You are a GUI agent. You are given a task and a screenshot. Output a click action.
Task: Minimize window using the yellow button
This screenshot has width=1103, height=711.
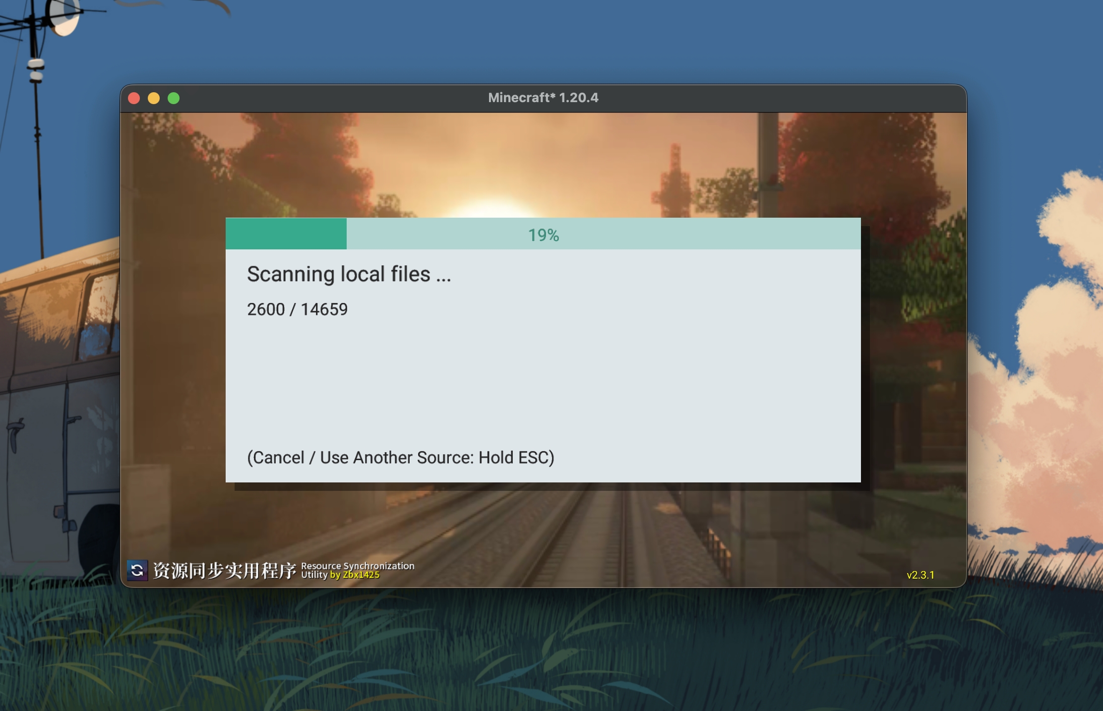click(154, 98)
